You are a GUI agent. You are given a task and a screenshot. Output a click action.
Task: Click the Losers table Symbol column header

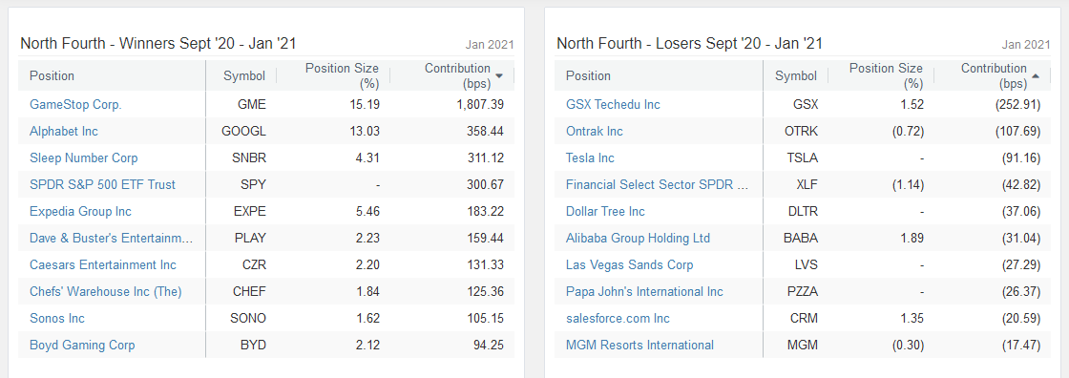click(796, 75)
